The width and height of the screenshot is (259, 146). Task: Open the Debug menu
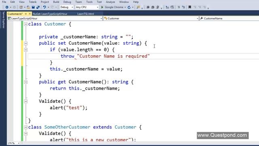[67, 2]
